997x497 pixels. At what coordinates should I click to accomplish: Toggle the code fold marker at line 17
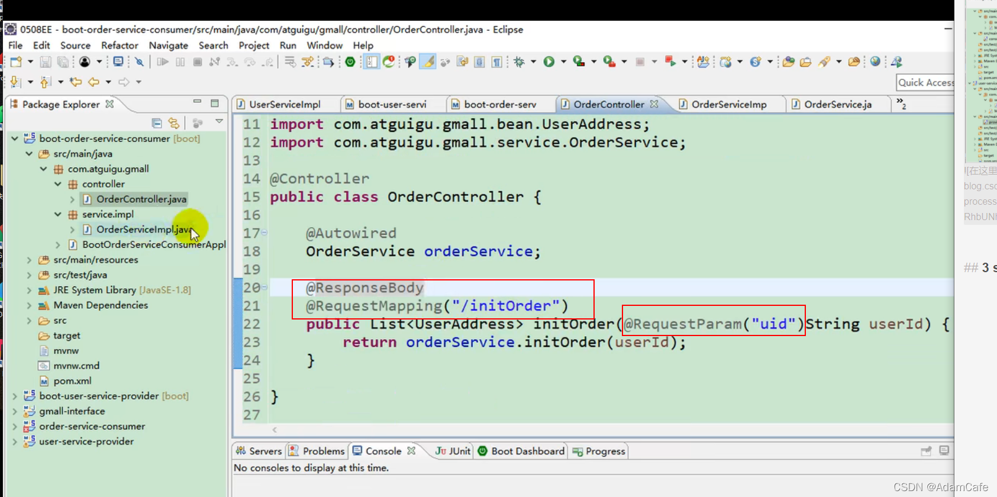264,233
